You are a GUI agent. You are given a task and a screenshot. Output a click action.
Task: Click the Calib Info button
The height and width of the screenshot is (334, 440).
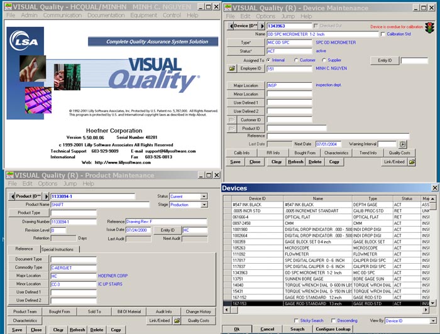pos(242,153)
